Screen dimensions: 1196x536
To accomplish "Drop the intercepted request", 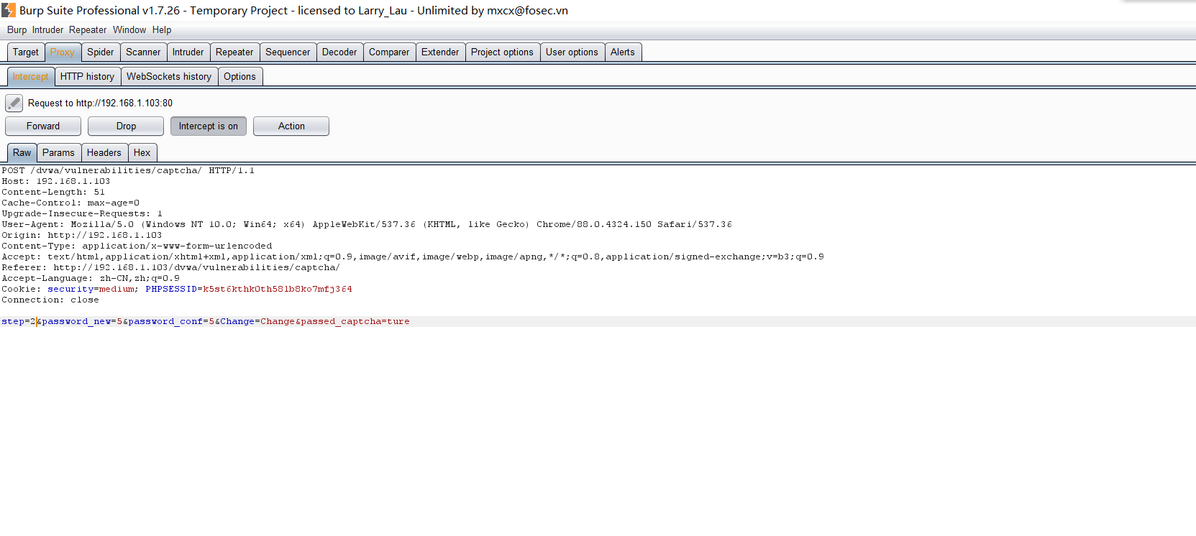I will [x=126, y=126].
